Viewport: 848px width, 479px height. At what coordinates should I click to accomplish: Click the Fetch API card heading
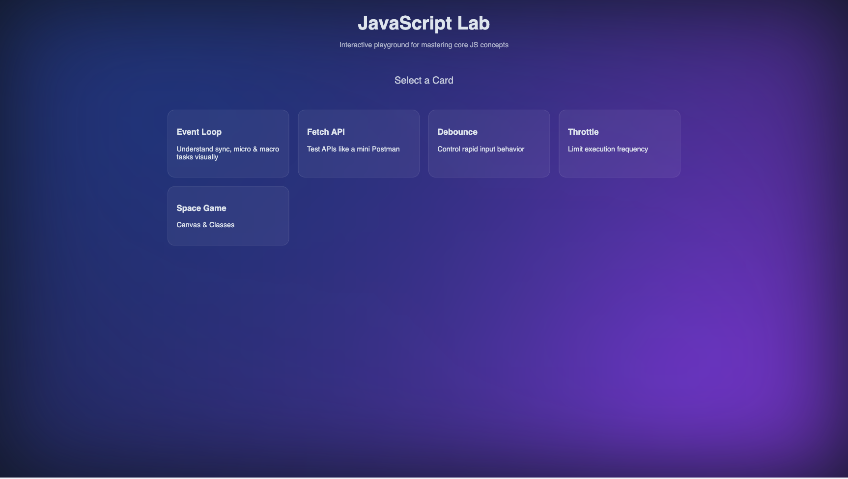(326, 132)
